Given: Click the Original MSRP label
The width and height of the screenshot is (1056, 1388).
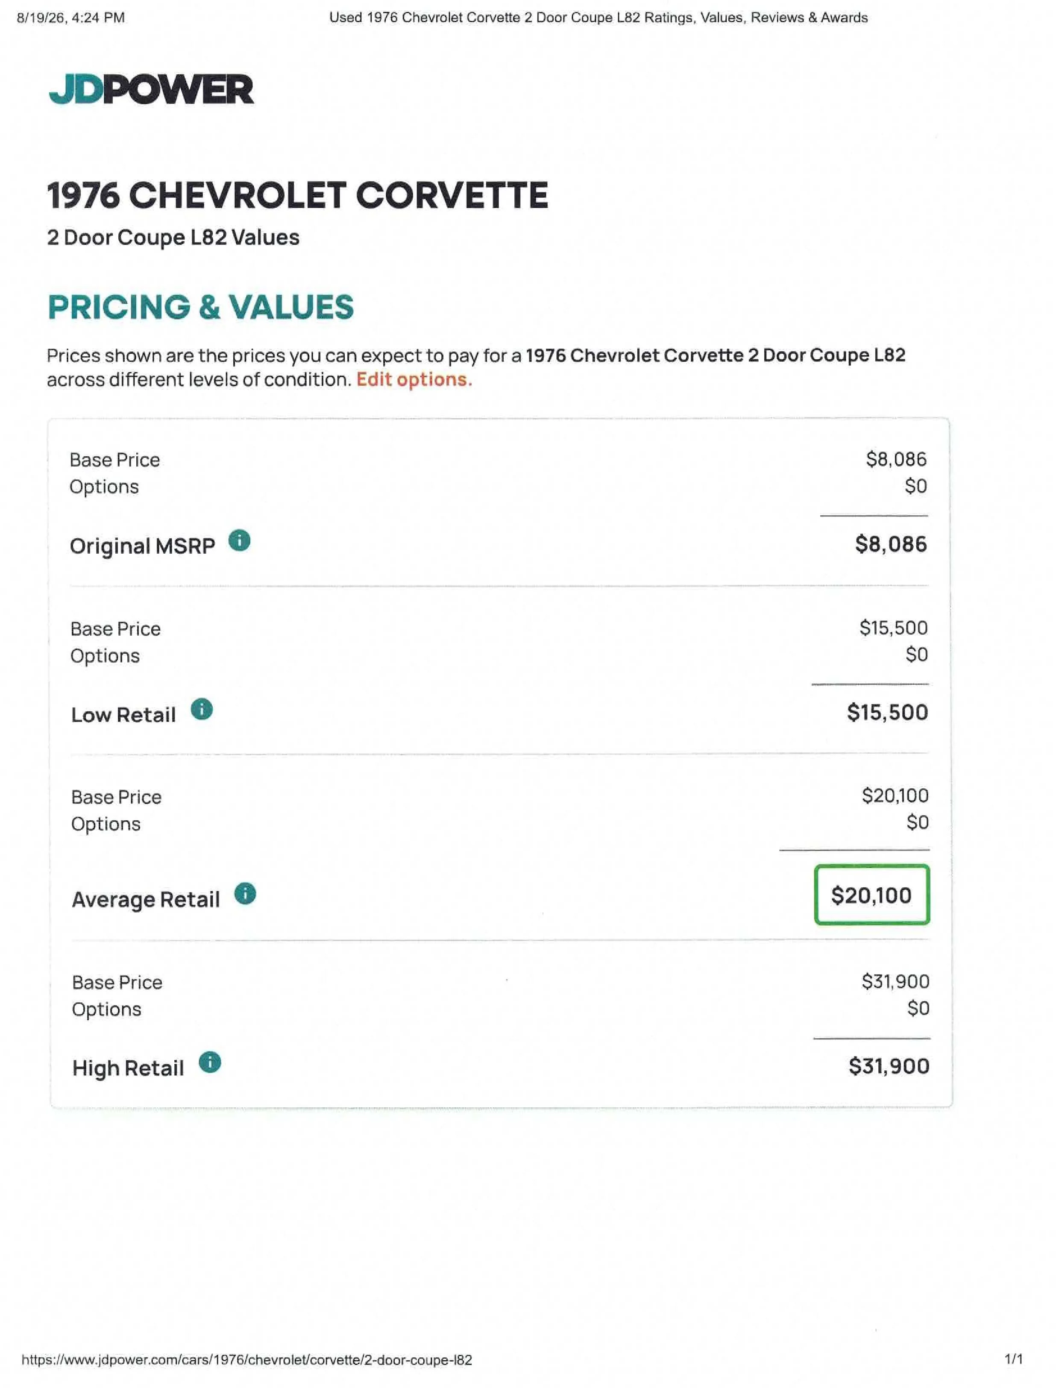Looking at the screenshot, I should tap(143, 546).
